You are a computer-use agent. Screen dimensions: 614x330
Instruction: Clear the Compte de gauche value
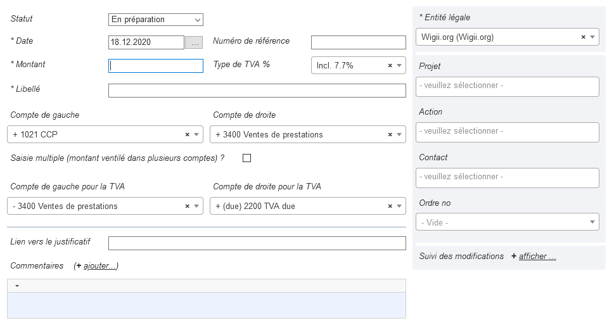pyautogui.click(x=187, y=134)
